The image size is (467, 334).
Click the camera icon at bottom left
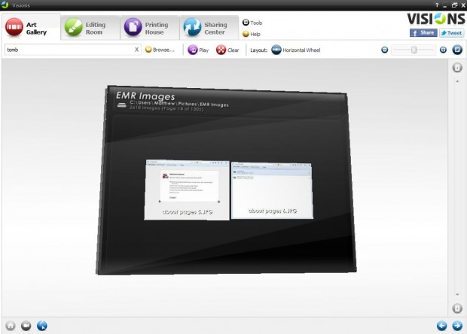point(26,326)
